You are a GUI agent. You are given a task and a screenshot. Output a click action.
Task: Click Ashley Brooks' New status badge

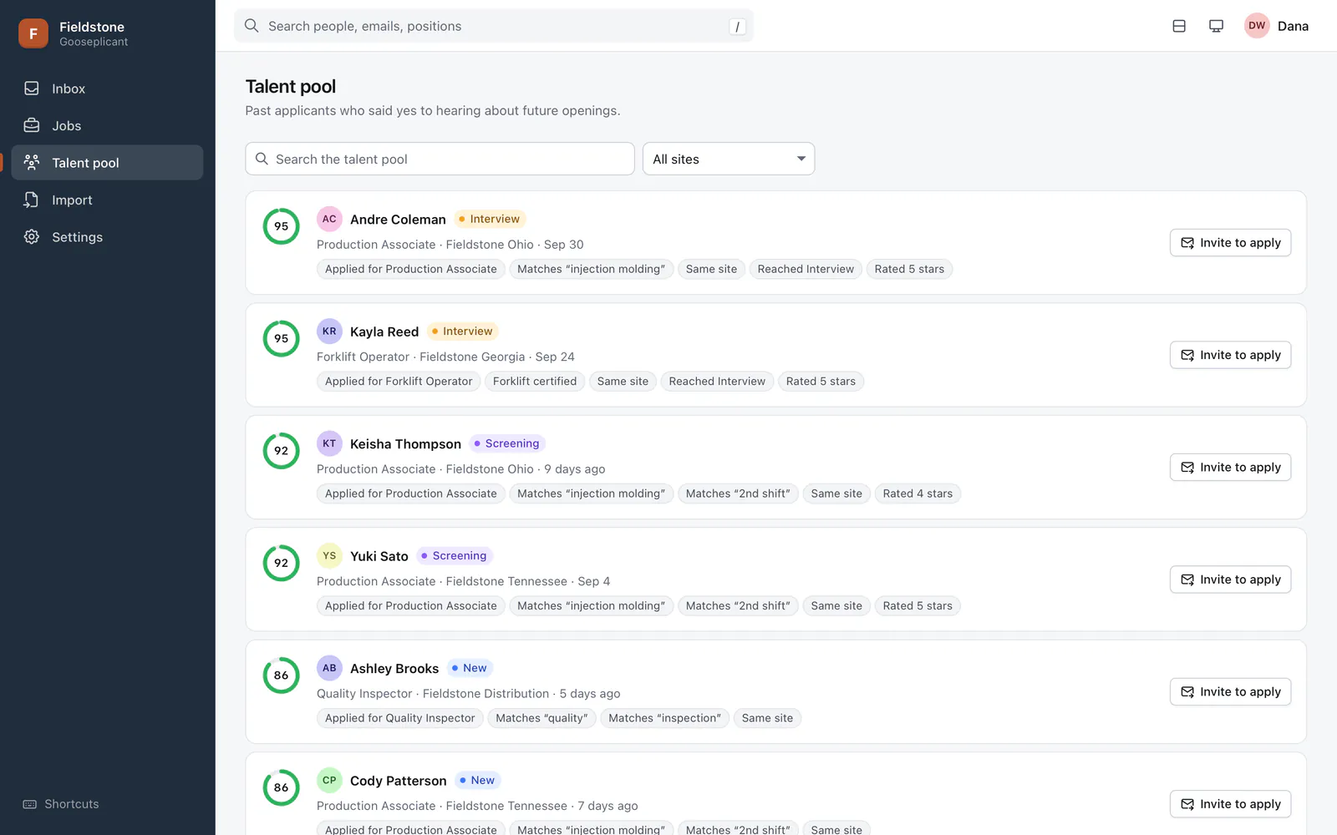click(470, 668)
